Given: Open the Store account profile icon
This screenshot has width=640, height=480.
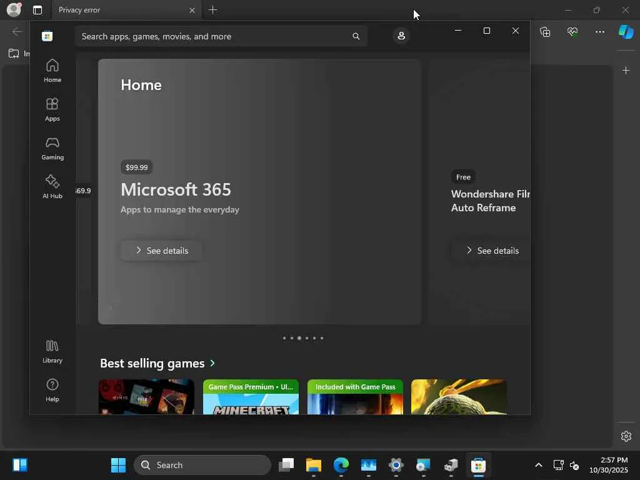Looking at the screenshot, I should tap(401, 36).
